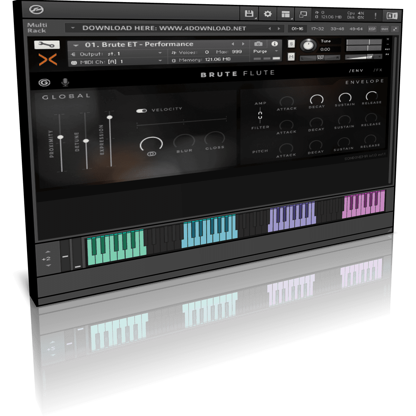Shift keyboard octave up arrow
This screenshot has height=416, width=416.
[x=48, y=252]
